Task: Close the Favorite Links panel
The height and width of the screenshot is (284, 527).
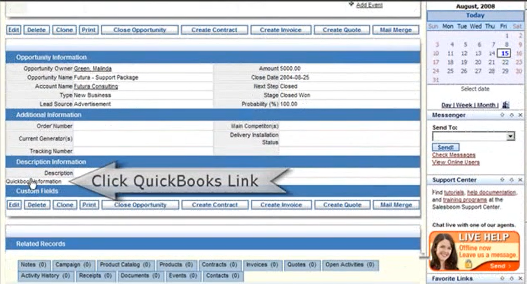Action: [x=520, y=278]
